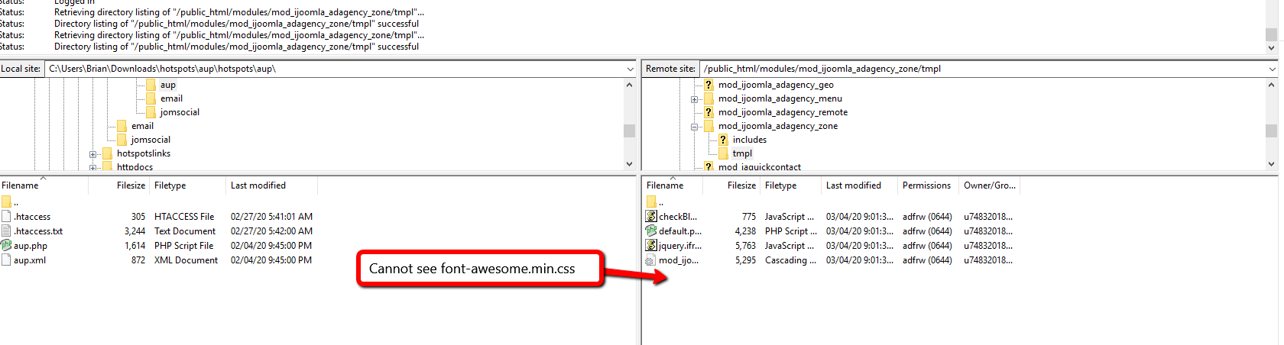Select the aup.php file name
Image resolution: width=1284 pixels, height=345 pixels.
(x=31, y=246)
